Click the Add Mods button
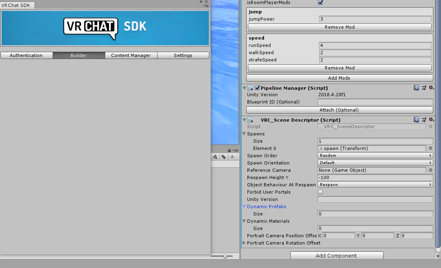 click(339, 78)
